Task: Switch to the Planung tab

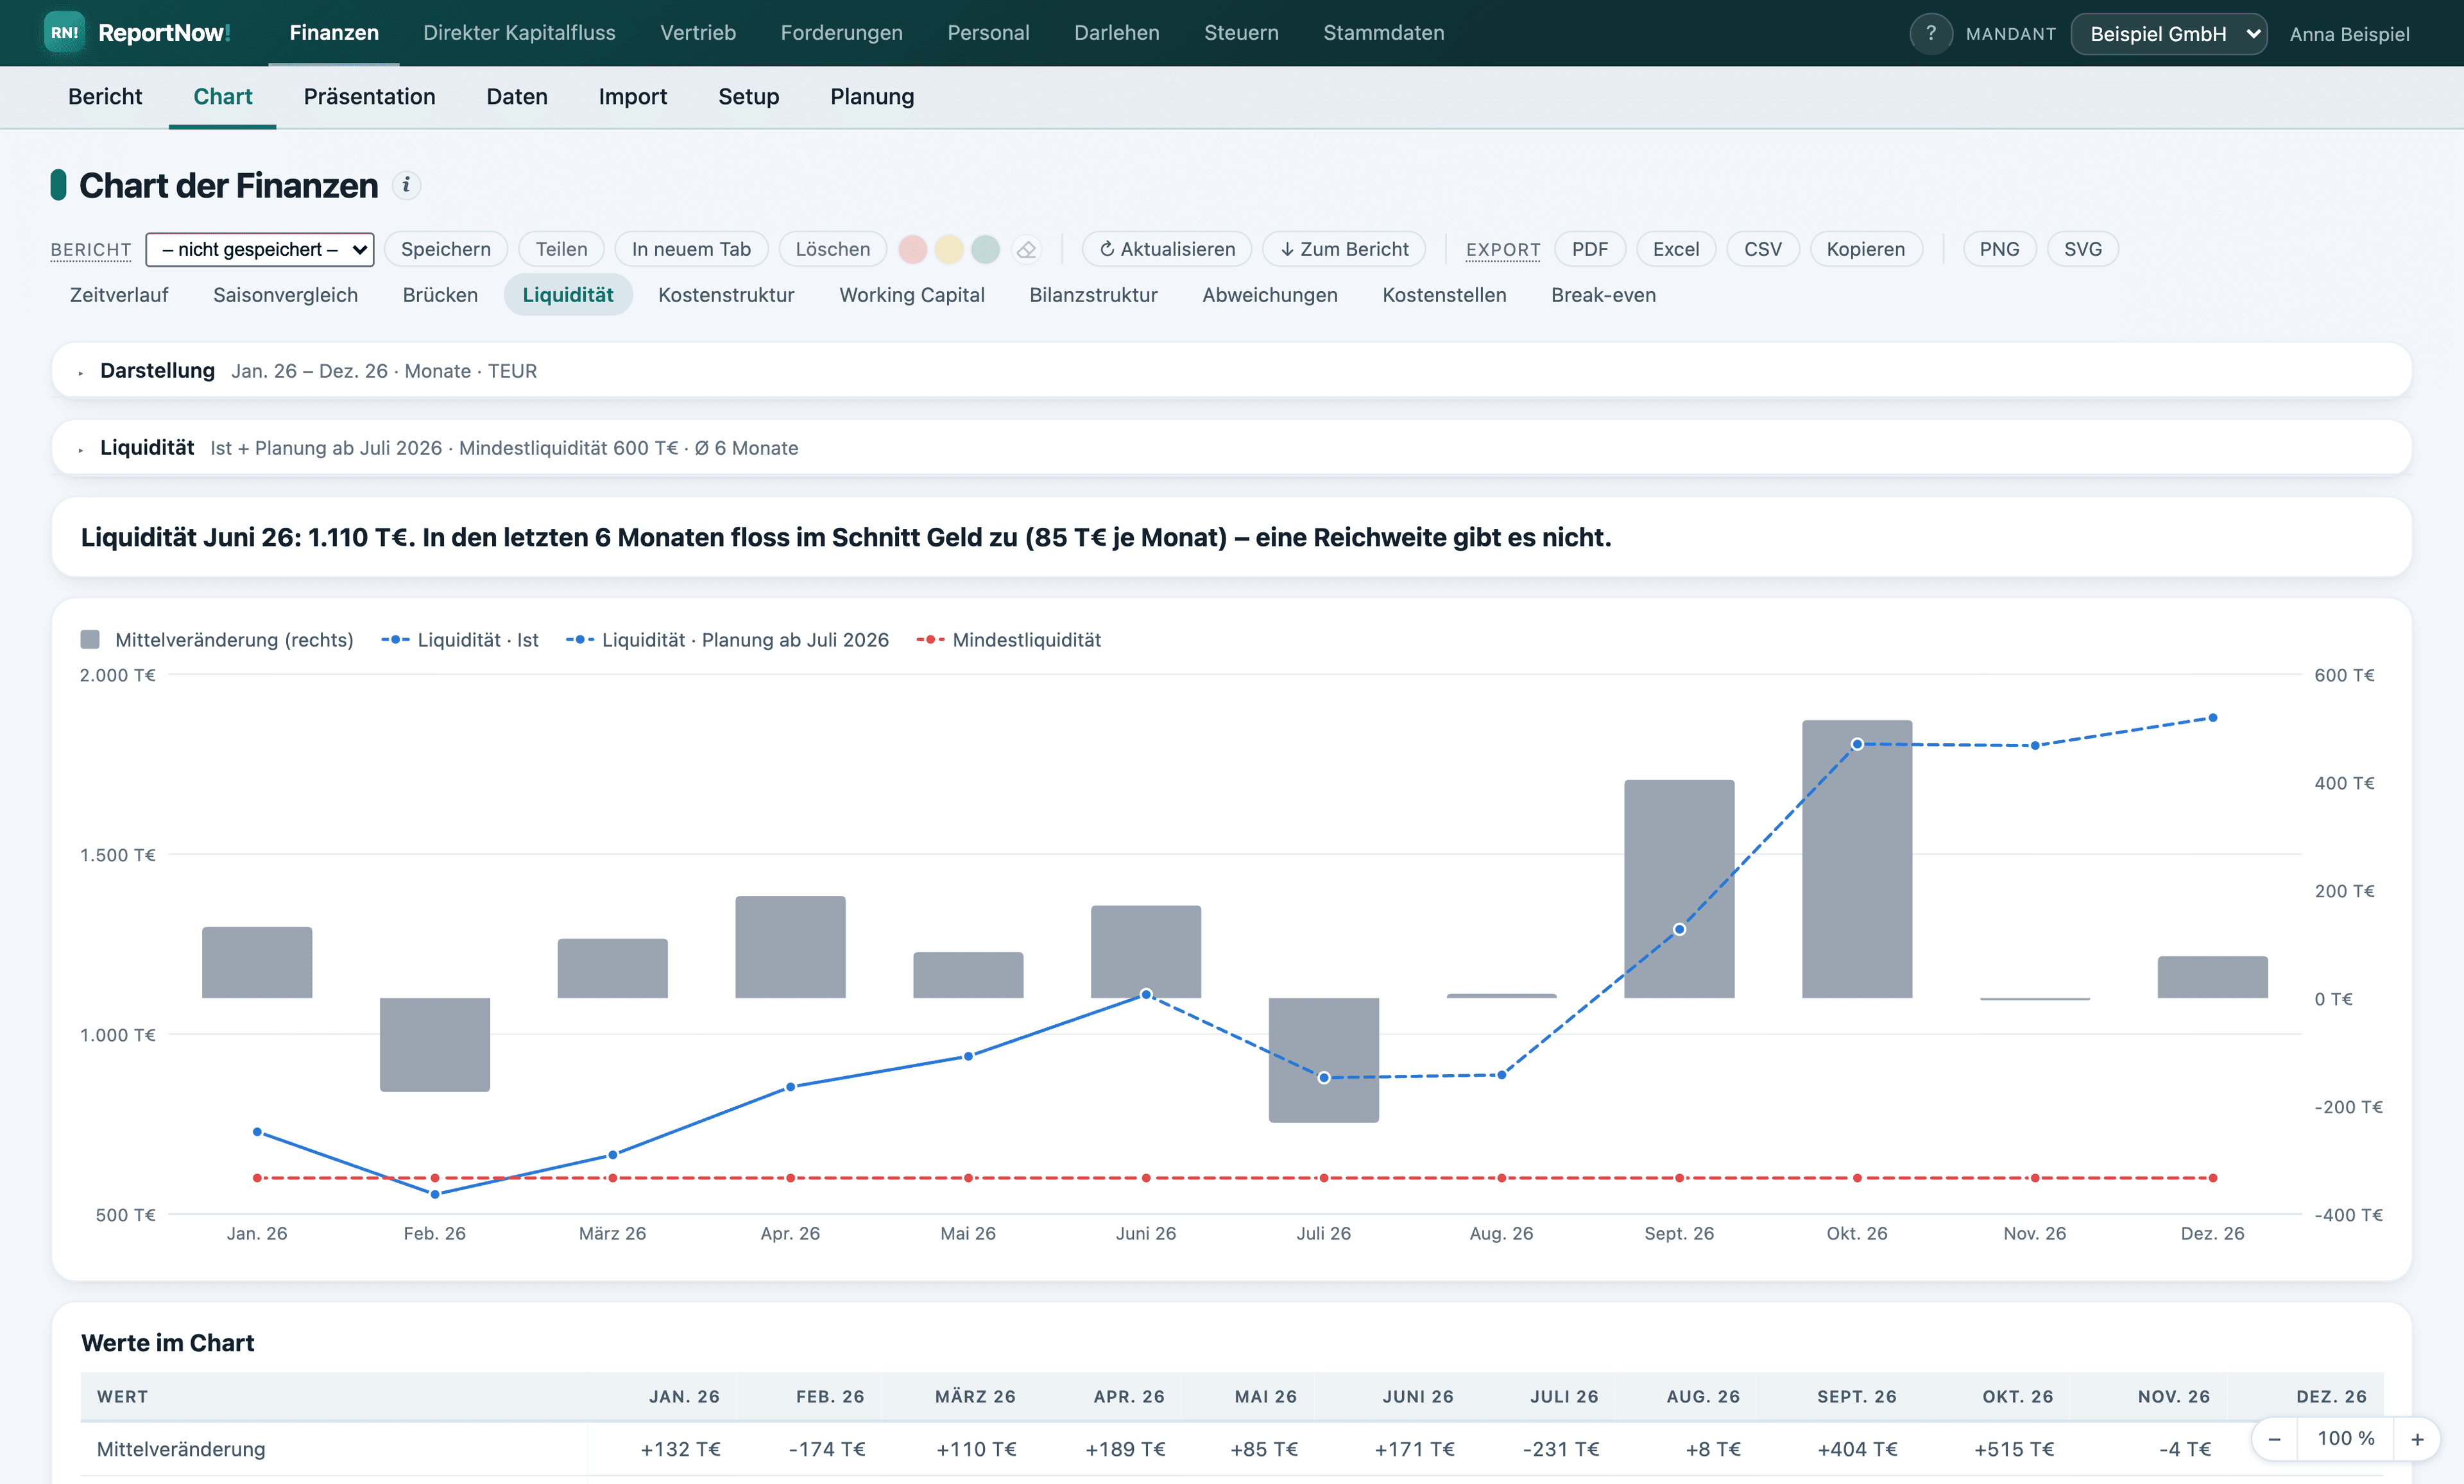Action: click(x=872, y=96)
